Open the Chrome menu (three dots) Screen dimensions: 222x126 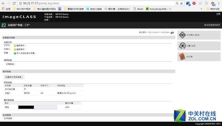[x=219, y=3]
